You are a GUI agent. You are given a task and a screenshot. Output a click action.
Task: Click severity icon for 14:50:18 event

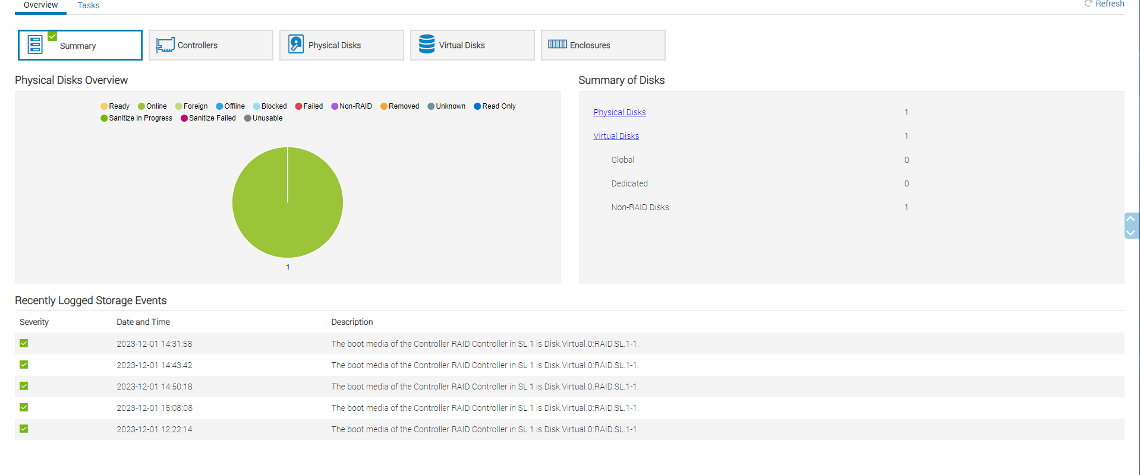point(24,386)
